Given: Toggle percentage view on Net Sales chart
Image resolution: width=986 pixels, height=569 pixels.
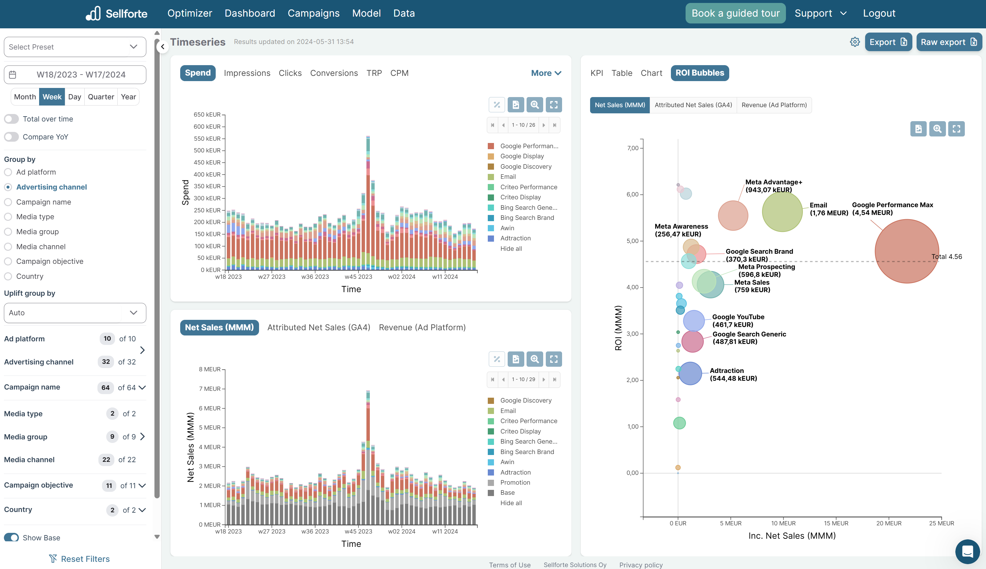Looking at the screenshot, I should click(x=497, y=359).
